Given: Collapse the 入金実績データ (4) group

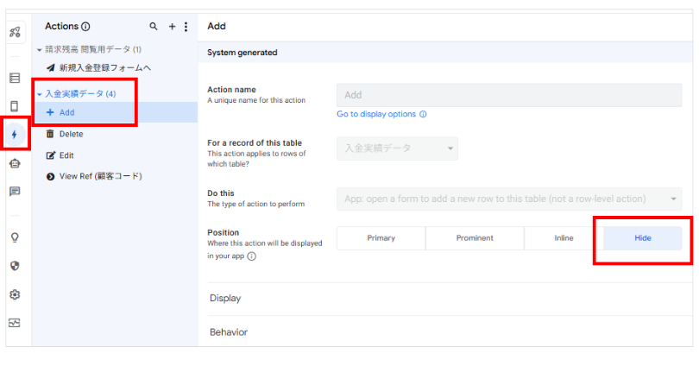Looking at the screenshot, I should pos(39,94).
